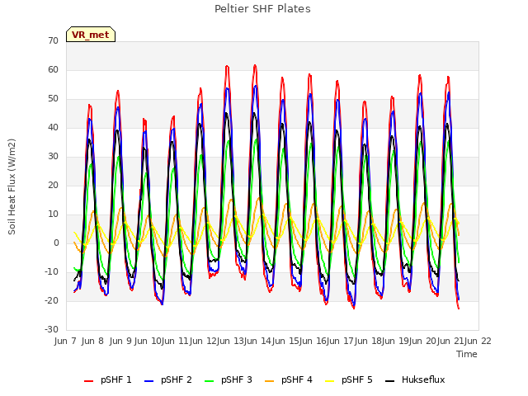
Task: Click the -20 y-axis tick label
Action: 51,300
